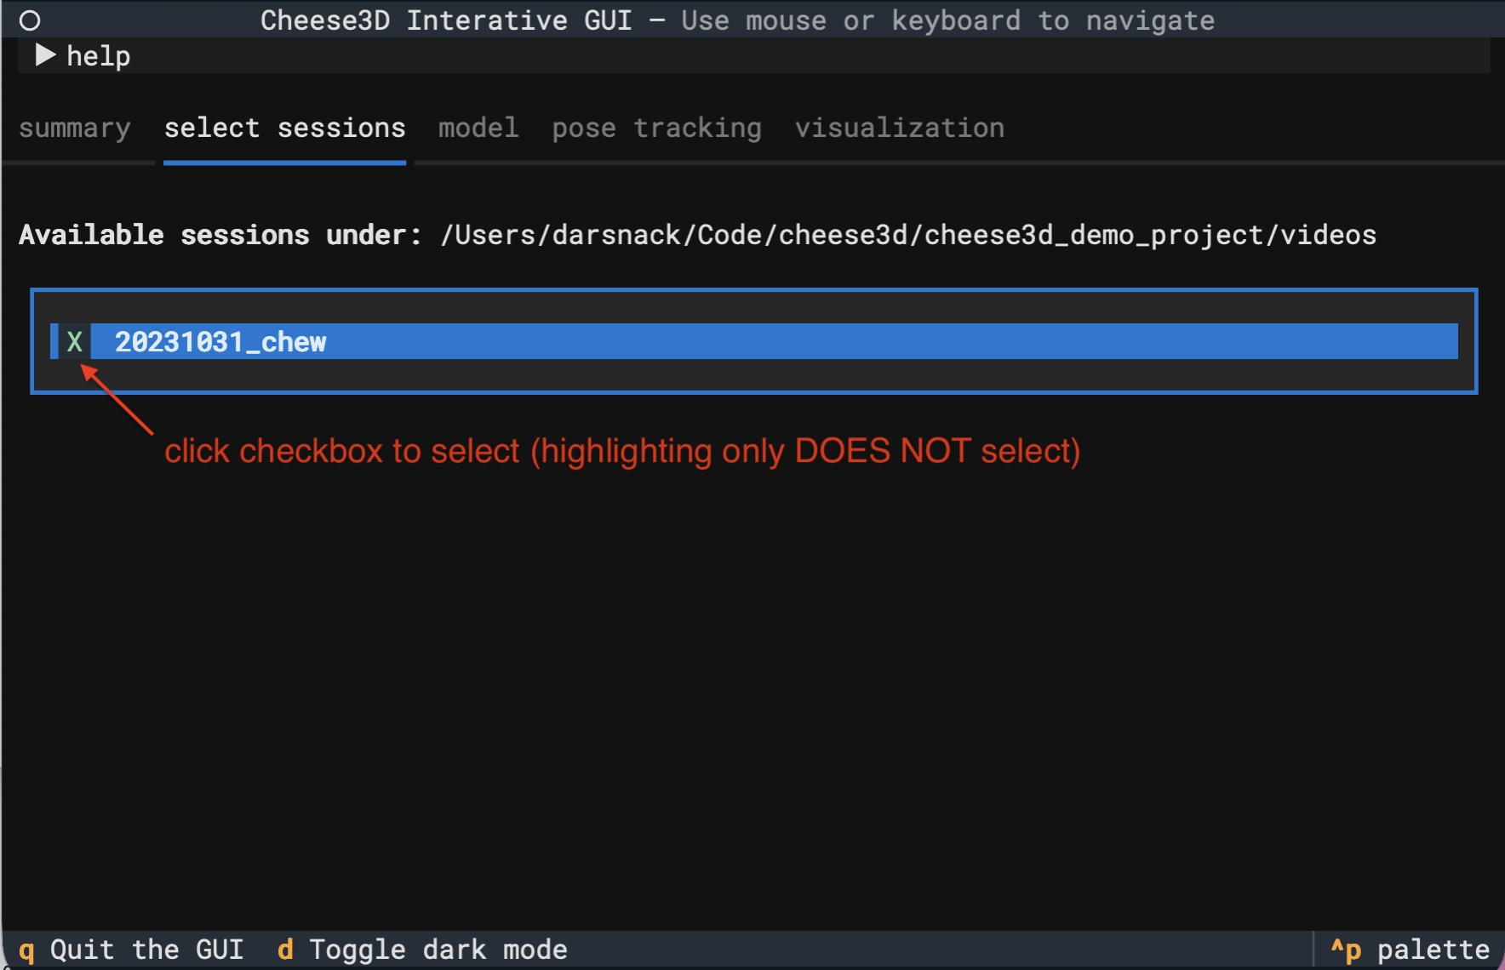The width and height of the screenshot is (1505, 970).
Task: Toggle the checkbox for session 20231031_chew
Action: 75,342
